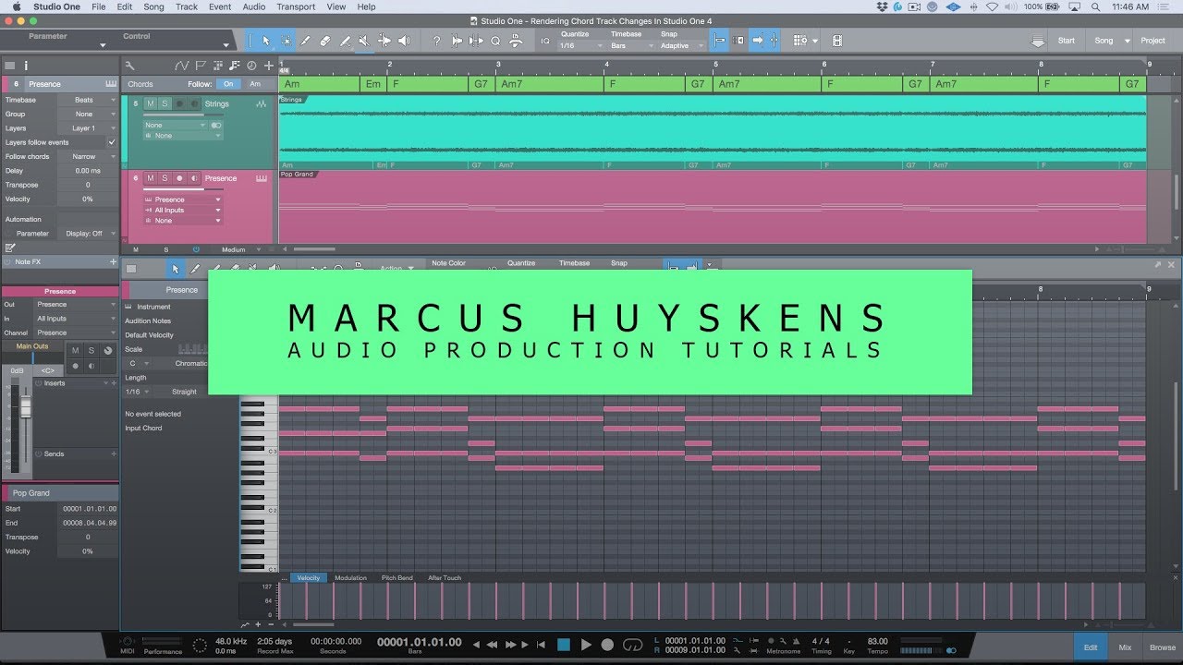Open the Edit view button
Screen dimensions: 1183x665
[x=1091, y=647]
